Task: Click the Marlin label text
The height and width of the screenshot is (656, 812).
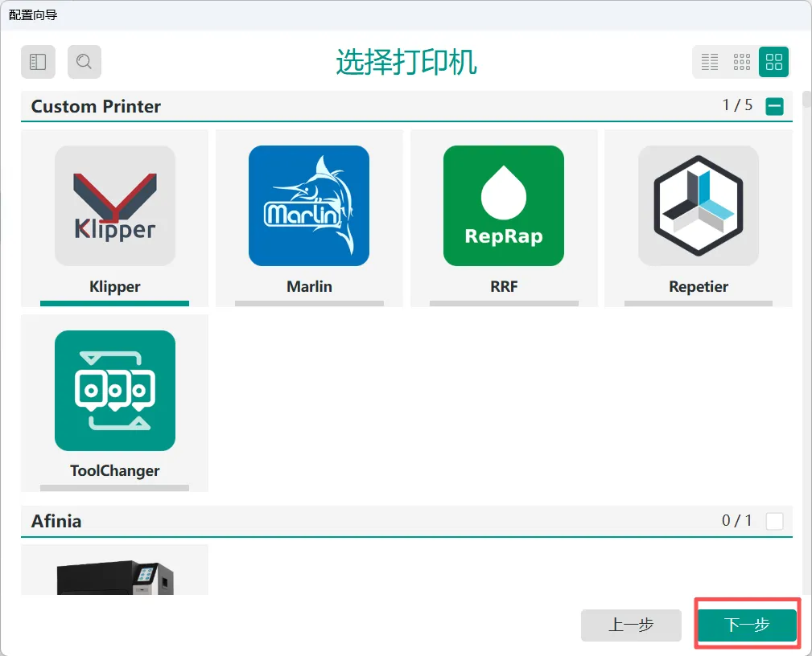Action: click(309, 286)
